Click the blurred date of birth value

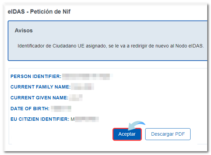point(61,109)
